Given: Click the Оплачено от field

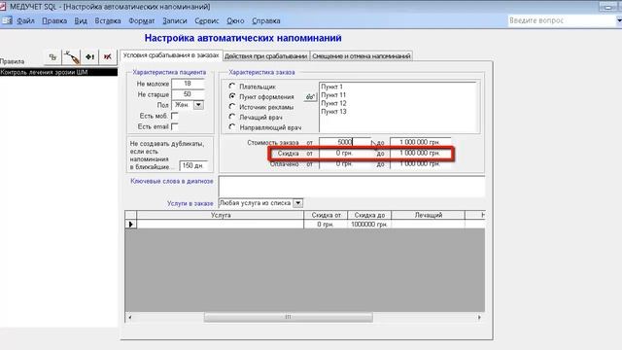Looking at the screenshot, I should pyautogui.click(x=345, y=163).
